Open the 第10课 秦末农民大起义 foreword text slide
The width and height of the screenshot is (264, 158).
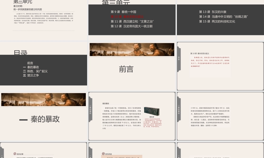click(220, 66)
